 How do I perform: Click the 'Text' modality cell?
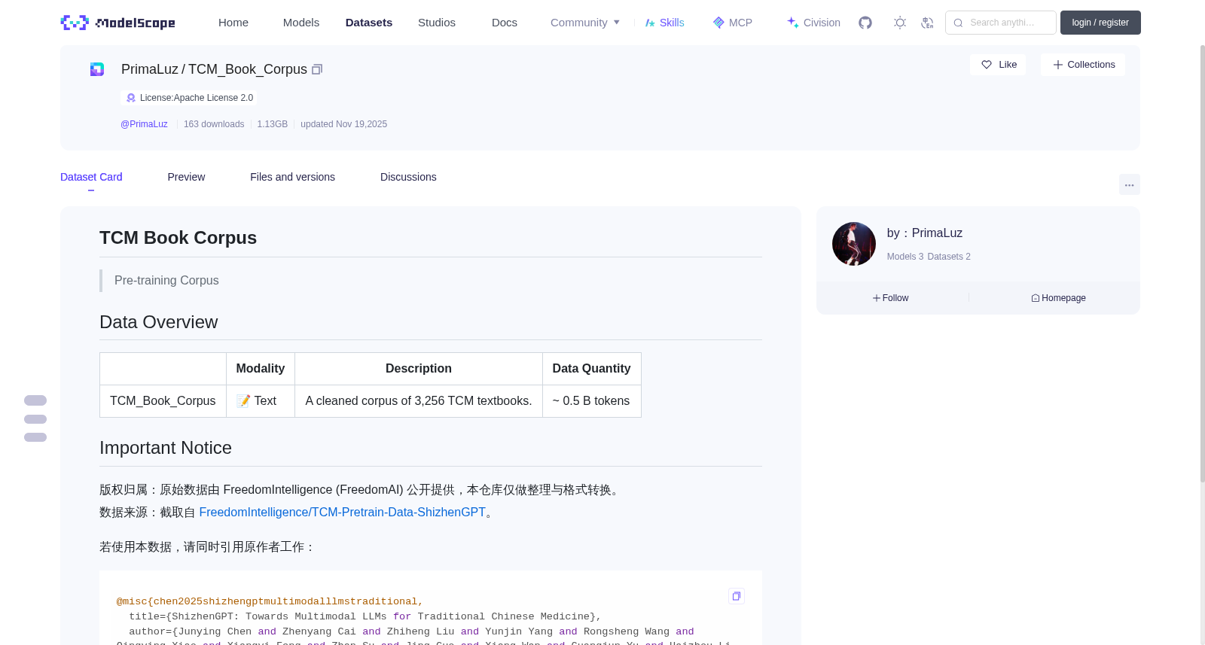click(x=260, y=401)
